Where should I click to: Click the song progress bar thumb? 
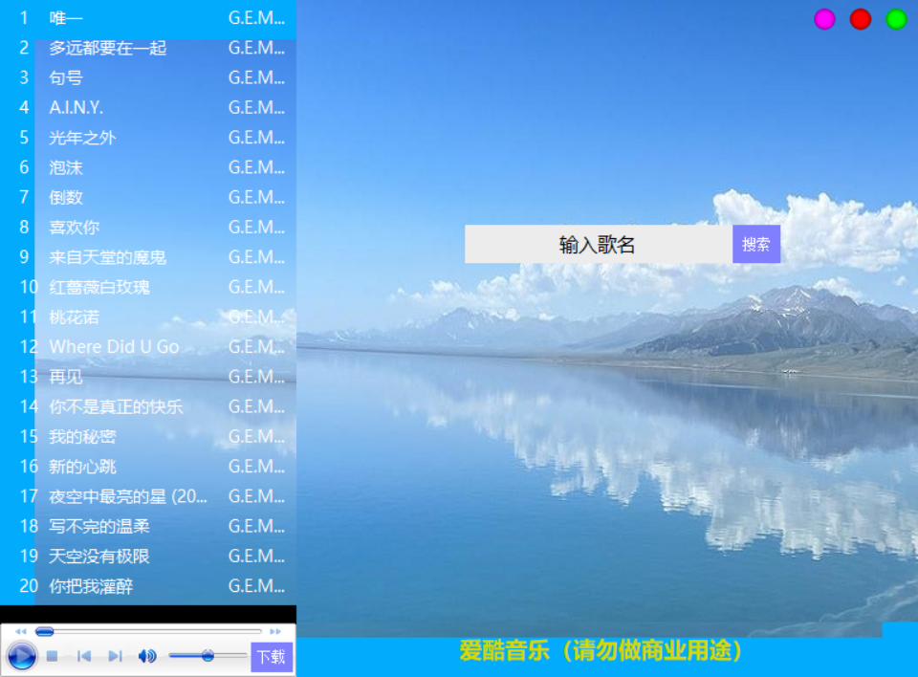coord(45,630)
